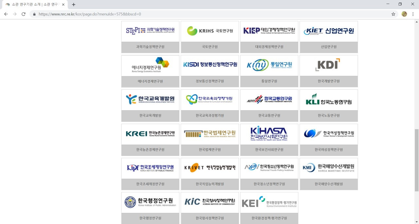Click the 한국환경정책·평가연구원 caption text
Screen dimensions: 419x224
269,218
